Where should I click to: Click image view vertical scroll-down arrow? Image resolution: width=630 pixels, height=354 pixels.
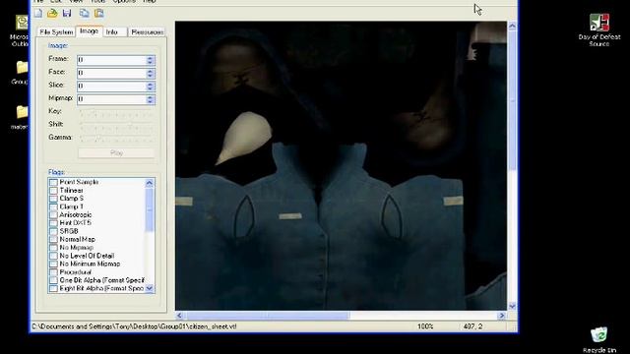click(x=512, y=306)
